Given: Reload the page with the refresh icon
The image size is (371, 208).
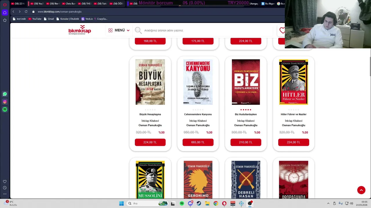Looking at the screenshot, I should (x=26, y=12).
